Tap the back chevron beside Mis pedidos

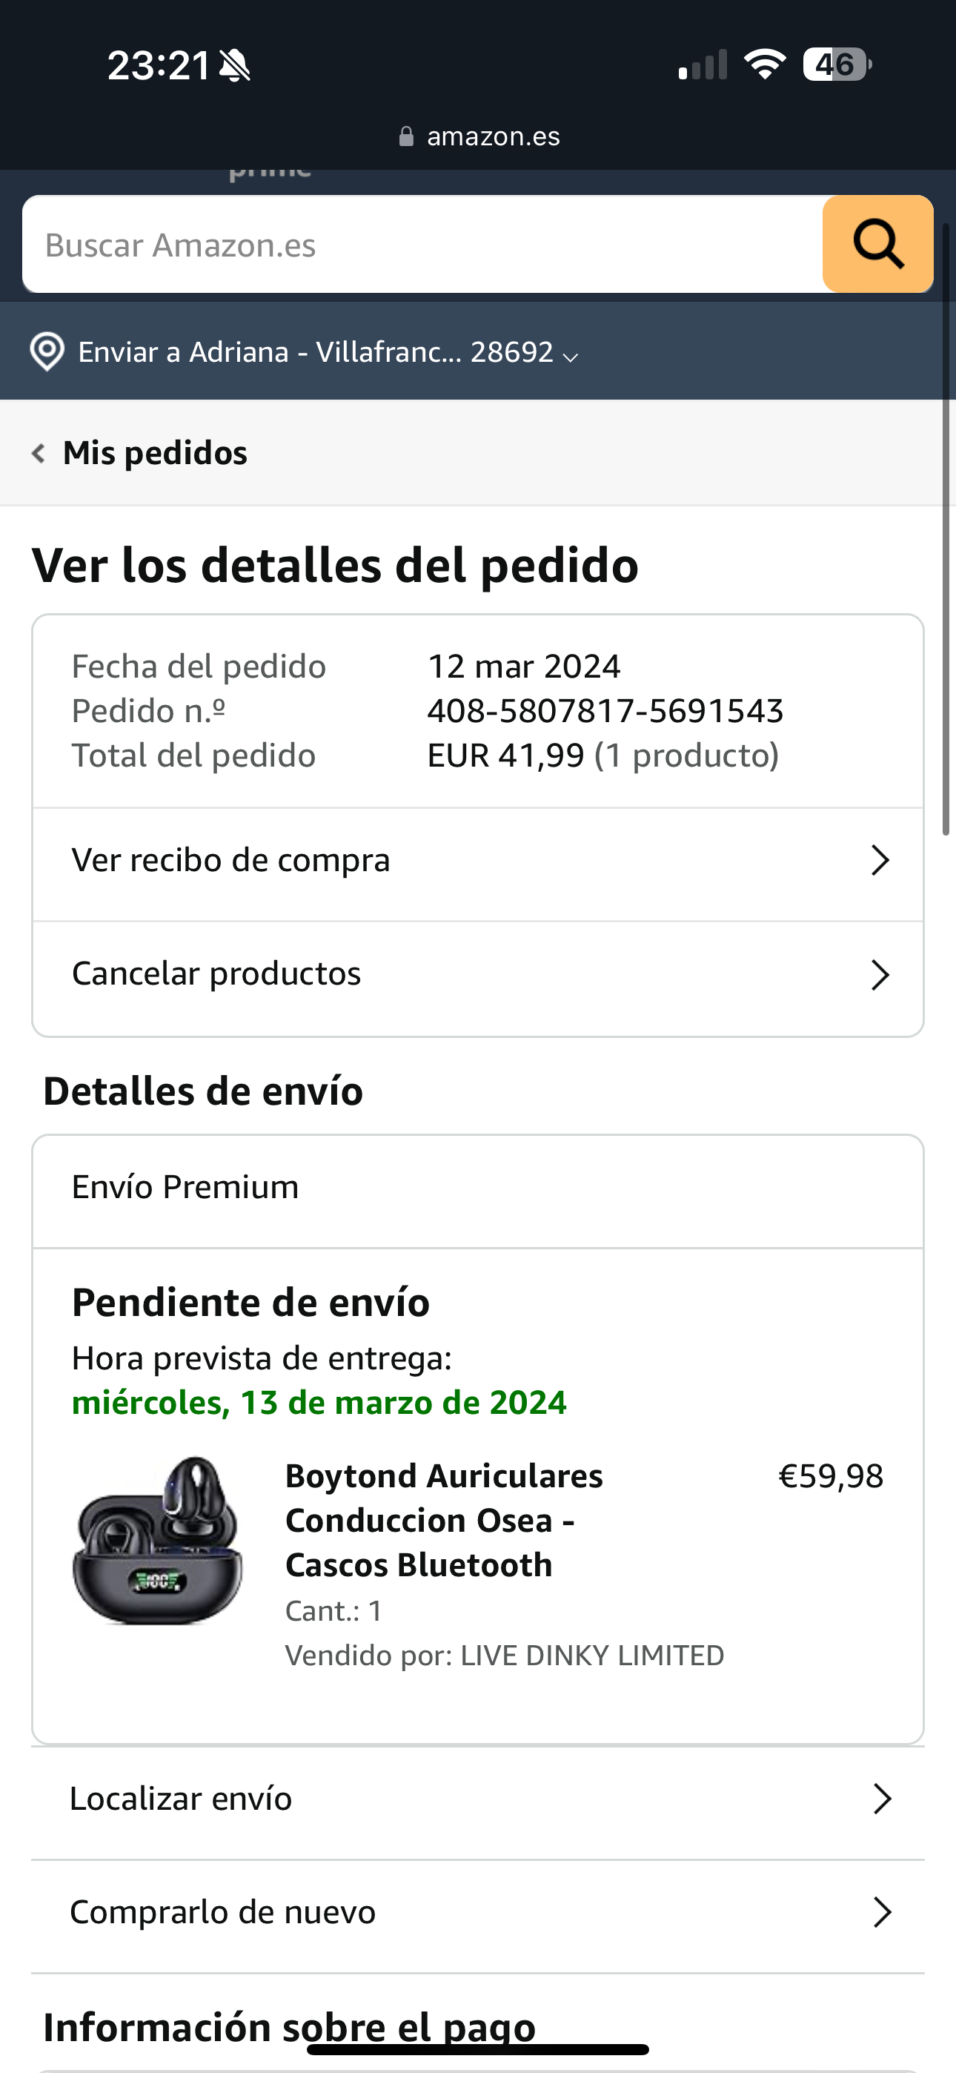point(38,453)
